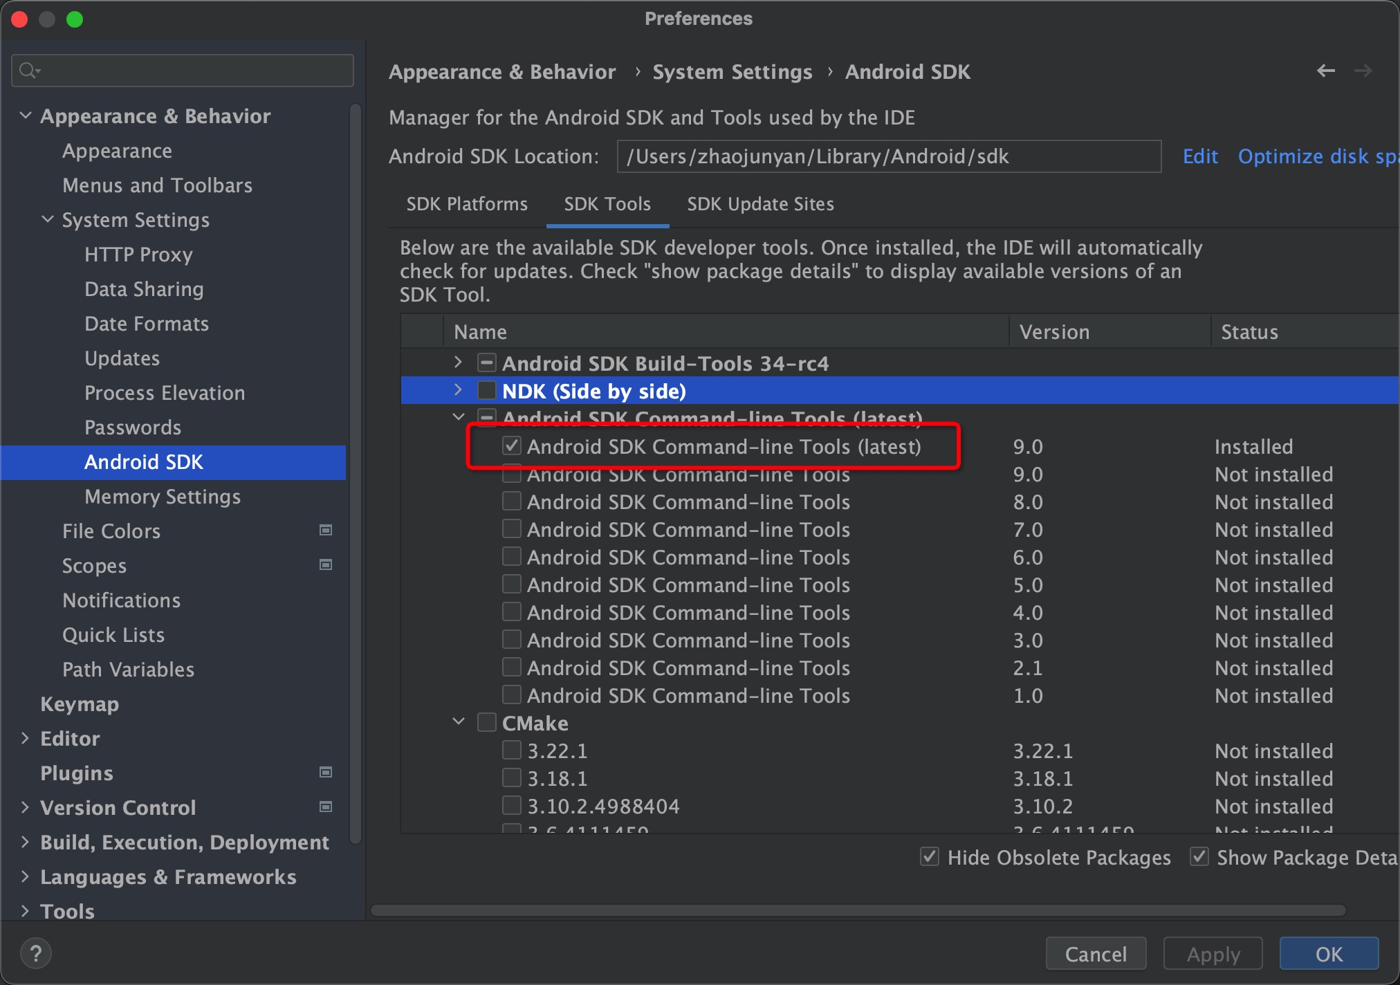The width and height of the screenshot is (1400, 985).
Task: Click the Apply button
Action: pos(1213,954)
